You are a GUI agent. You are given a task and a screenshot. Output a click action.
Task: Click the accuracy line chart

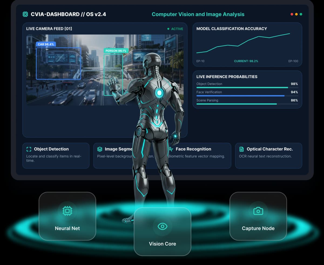[x=243, y=43]
